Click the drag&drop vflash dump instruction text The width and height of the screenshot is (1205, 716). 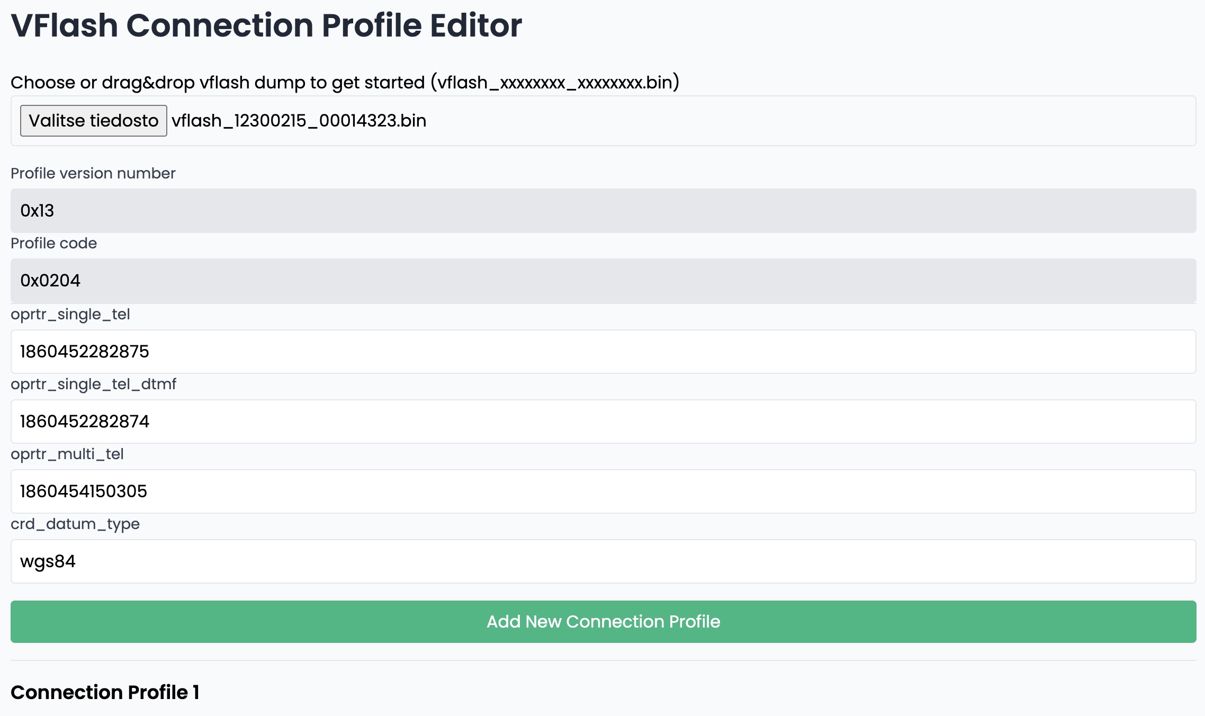click(345, 83)
